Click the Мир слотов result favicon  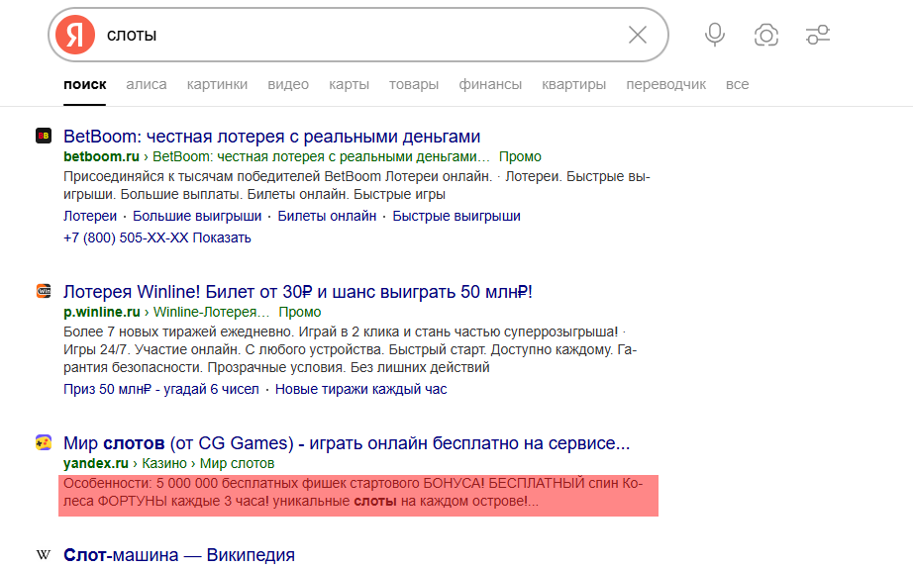tap(44, 442)
